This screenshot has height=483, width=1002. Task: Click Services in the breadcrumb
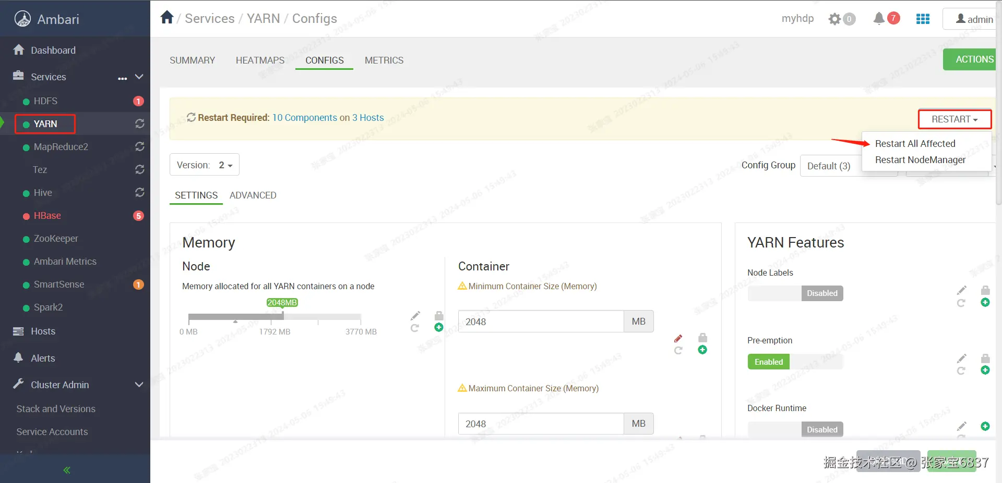pyautogui.click(x=210, y=18)
